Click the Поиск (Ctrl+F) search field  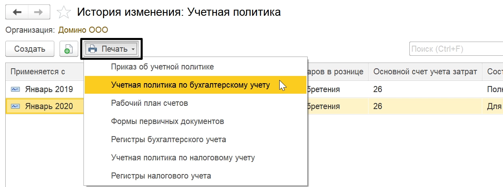[x=454, y=49]
